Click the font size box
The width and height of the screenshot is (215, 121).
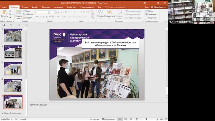[53, 12]
